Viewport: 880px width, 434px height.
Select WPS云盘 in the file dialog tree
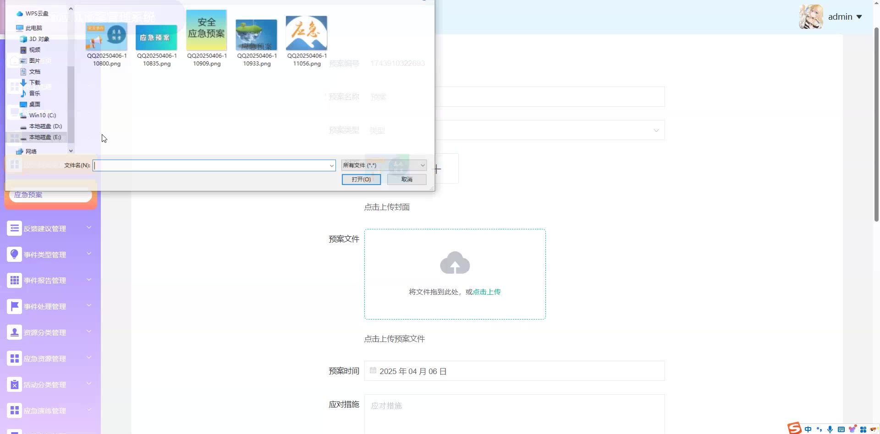coord(33,14)
